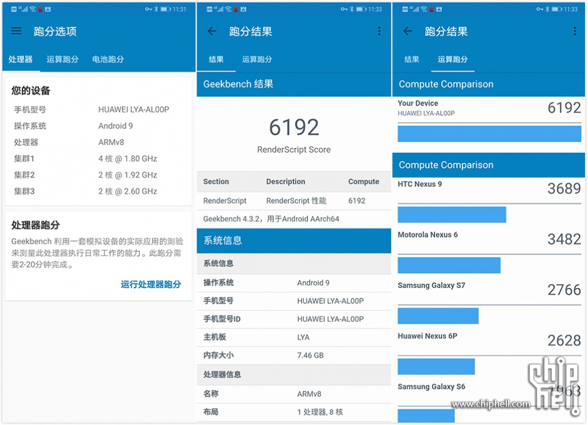Tap the 名称 row label
The width and height of the screenshot is (588, 425).
211,394
